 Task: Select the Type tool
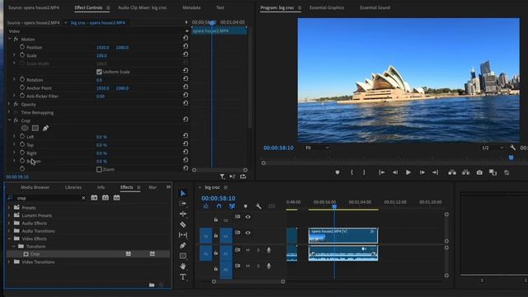click(183, 277)
